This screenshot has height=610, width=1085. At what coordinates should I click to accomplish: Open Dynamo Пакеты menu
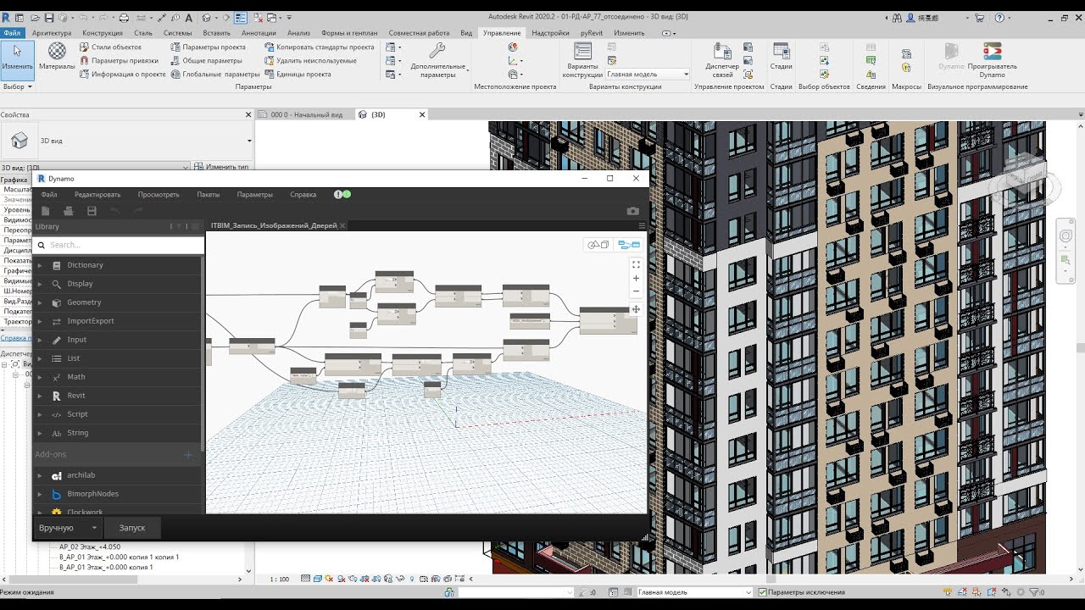click(209, 195)
